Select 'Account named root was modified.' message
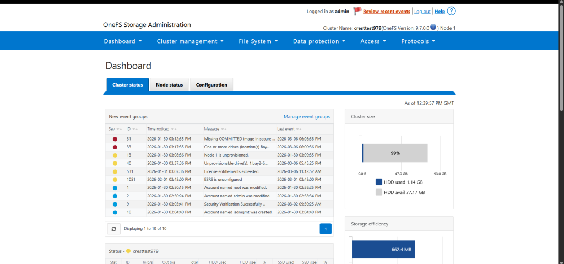This screenshot has height=264, width=564. pos(235,187)
